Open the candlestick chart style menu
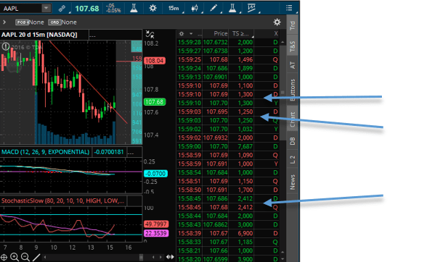 (195, 8)
